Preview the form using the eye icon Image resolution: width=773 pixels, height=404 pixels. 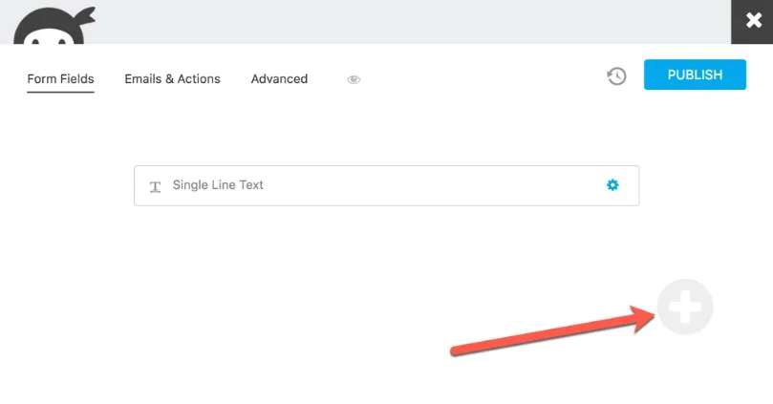point(354,79)
